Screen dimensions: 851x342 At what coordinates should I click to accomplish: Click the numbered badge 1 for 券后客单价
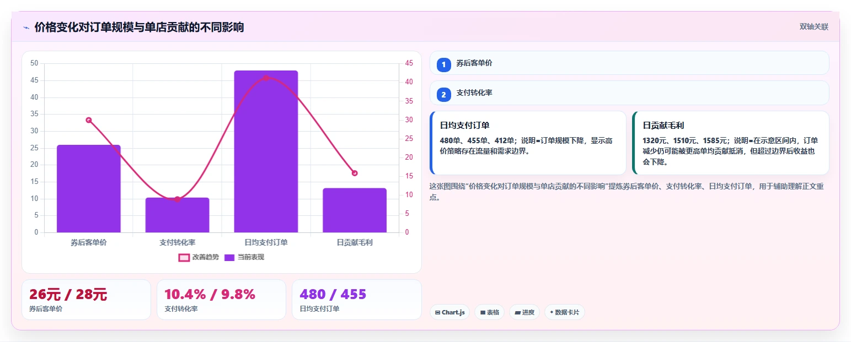coord(444,64)
